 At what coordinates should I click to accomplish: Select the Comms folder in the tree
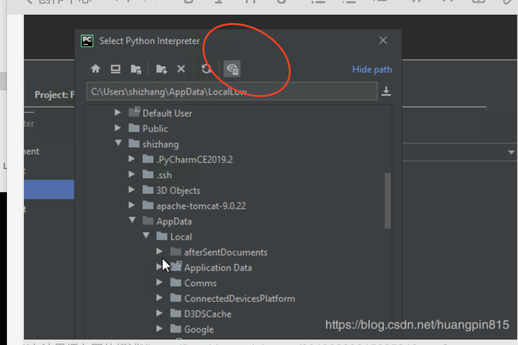(200, 283)
